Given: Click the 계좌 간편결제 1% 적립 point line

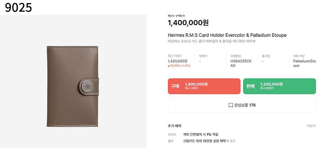Looking at the screenshot, I should [x=201, y=134].
